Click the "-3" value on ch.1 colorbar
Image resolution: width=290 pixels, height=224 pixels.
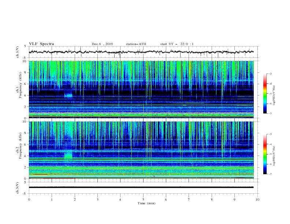click(270, 74)
